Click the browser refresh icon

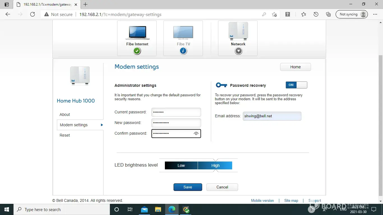point(33,14)
